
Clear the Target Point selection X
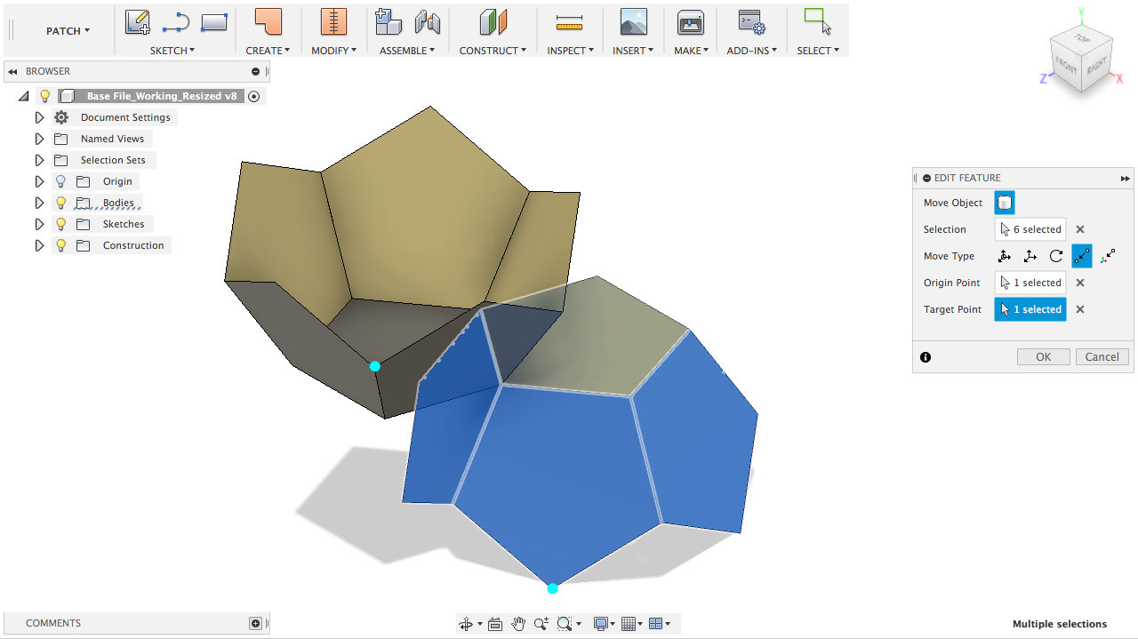click(x=1080, y=309)
